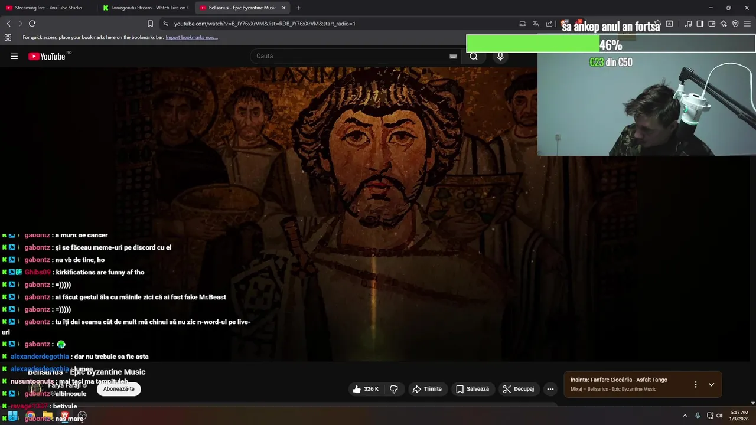Go forward to the next page
The image size is (756, 425).
point(20,24)
